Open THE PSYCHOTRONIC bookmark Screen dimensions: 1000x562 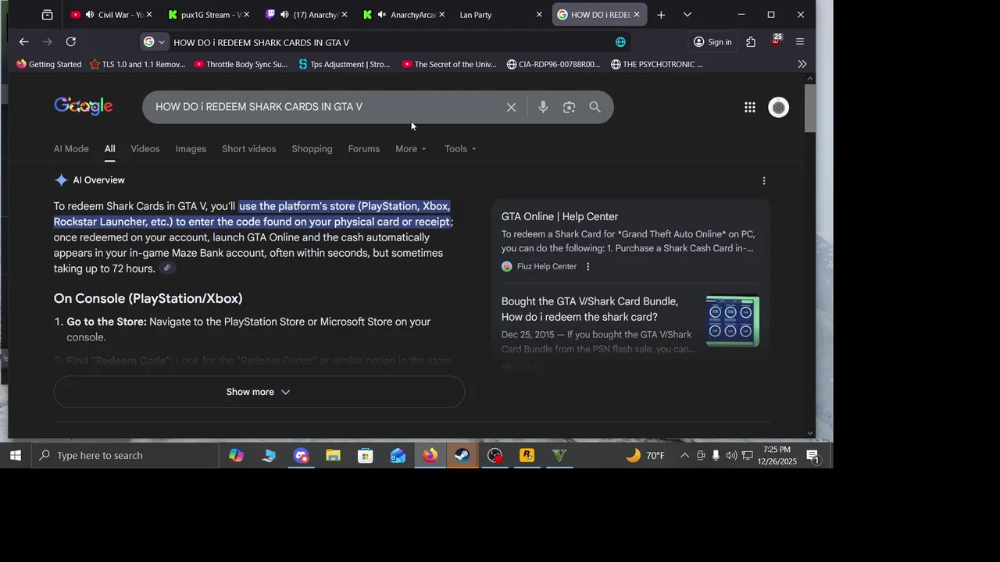click(x=657, y=65)
